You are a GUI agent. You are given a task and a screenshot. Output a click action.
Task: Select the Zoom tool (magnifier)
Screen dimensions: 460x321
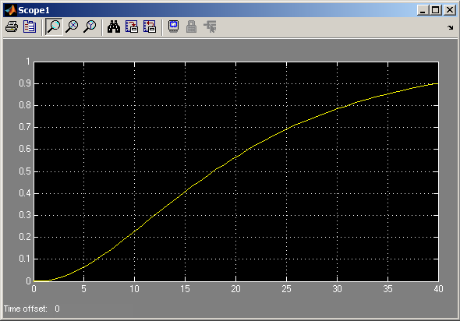click(54, 26)
